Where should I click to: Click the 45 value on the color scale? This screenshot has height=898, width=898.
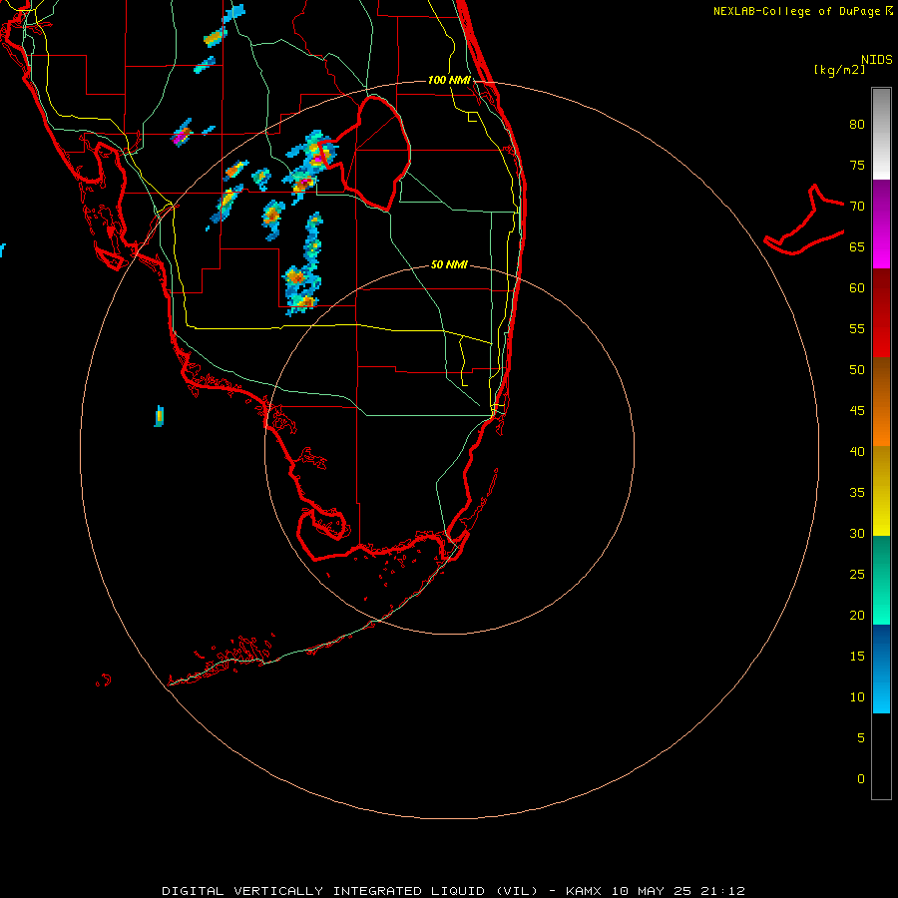tap(857, 411)
